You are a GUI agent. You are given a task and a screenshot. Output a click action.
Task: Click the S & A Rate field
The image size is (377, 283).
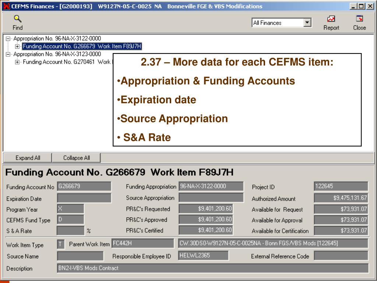[71, 231]
